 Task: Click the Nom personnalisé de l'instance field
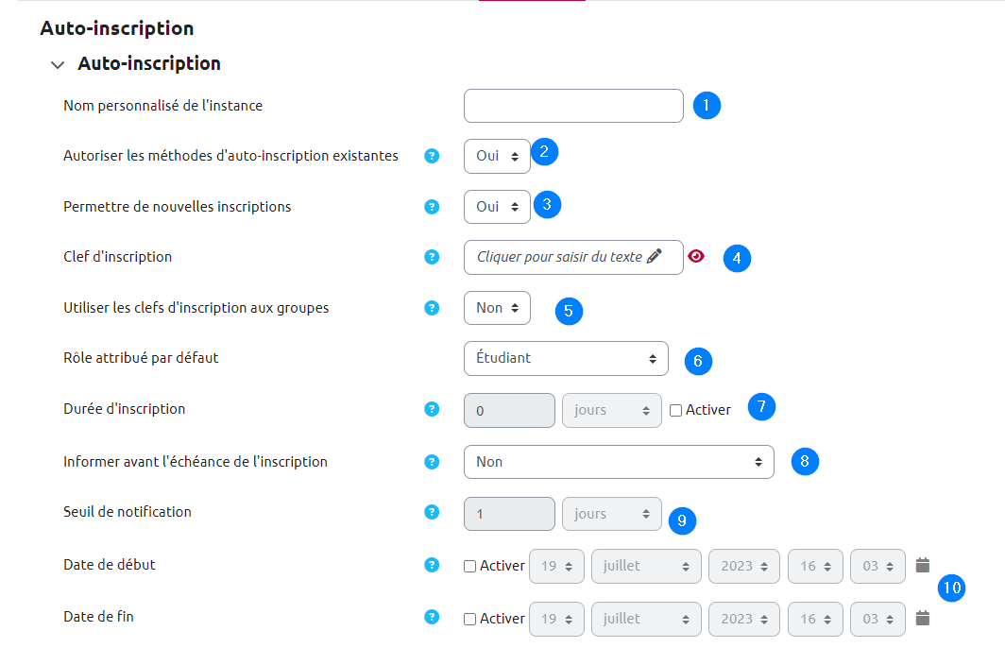(573, 106)
